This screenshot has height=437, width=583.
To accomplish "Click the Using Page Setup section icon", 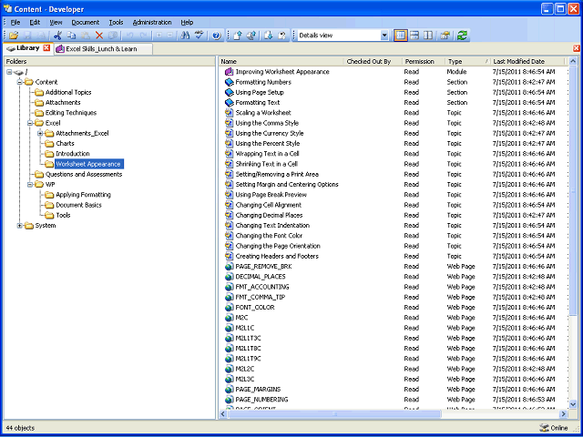I will coord(229,92).
